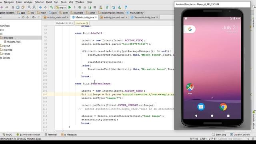Click the 'app' breadcrumb
The height and width of the screenshot is (144, 256).
21,13
